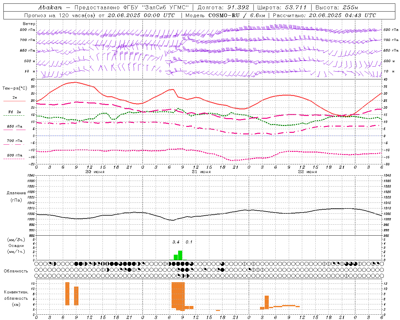Image resolution: width=400 pixels, height=320 pixels.
Task: Click the station name 'Abakan' in header
Action: 50,7
